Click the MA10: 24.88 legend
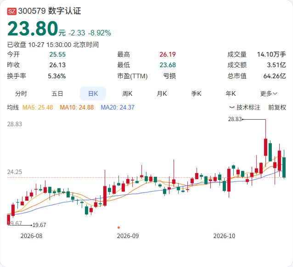The height and width of the screenshot is (267, 293). click(77, 107)
